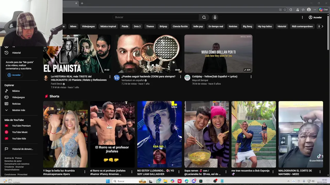Open File Explorer from taskbar
Image resolution: width=330 pixels, height=185 pixels.
point(165,181)
